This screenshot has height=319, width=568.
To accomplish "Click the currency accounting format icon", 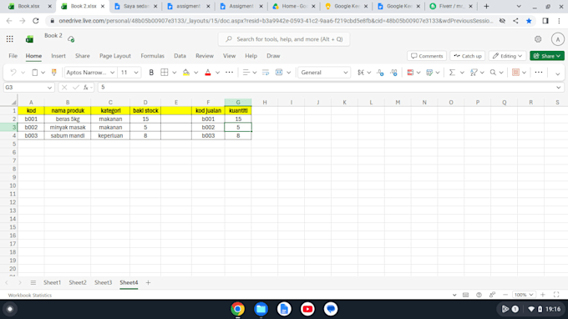I will coord(361,73).
